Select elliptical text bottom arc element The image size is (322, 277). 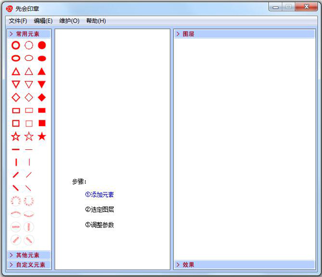click(29, 214)
